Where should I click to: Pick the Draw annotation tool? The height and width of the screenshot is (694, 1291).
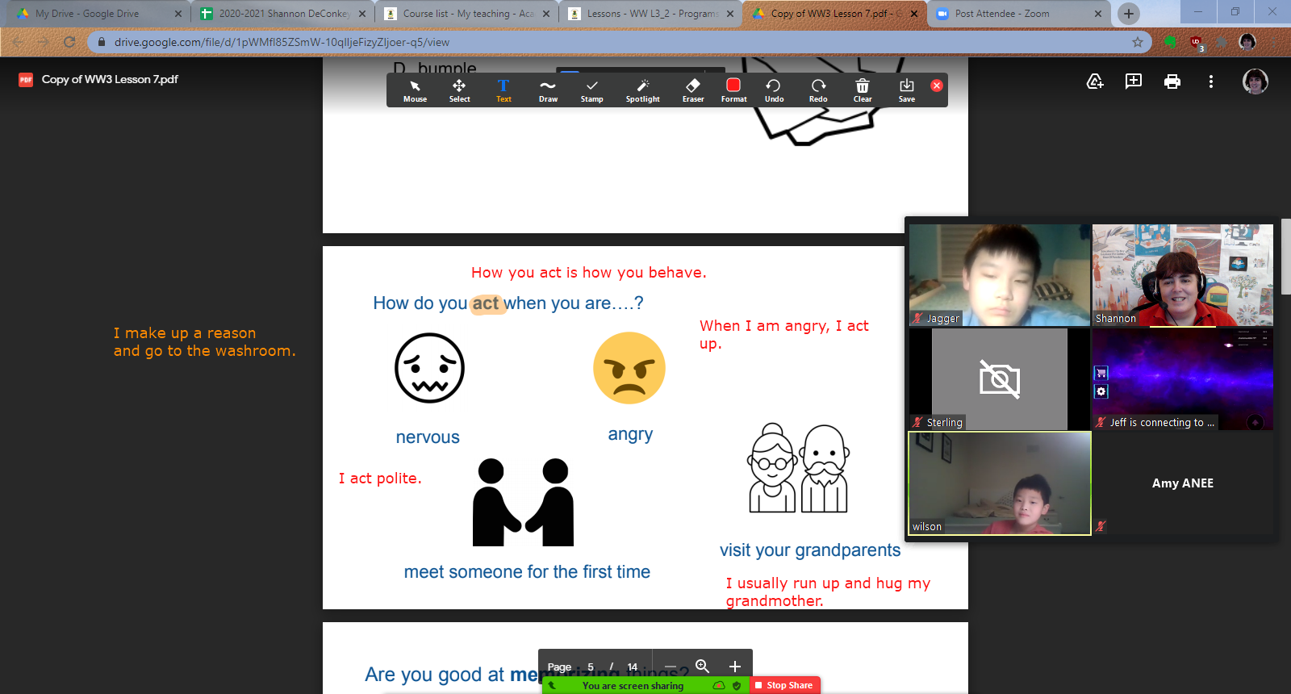[548, 90]
